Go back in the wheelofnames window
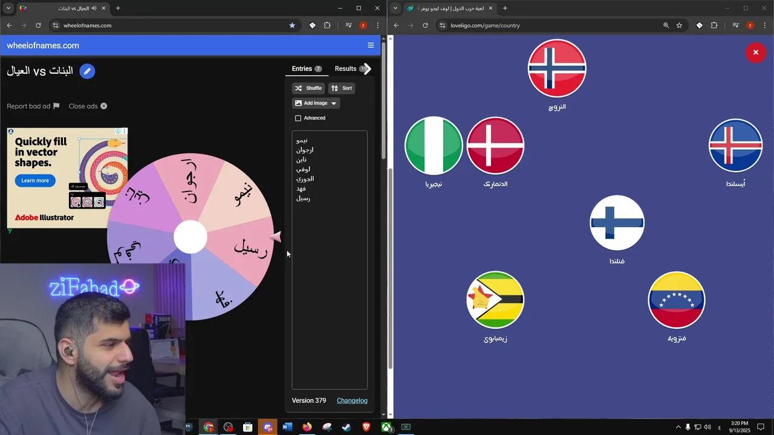Image resolution: width=774 pixels, height=435 pixels. (9, 25)
